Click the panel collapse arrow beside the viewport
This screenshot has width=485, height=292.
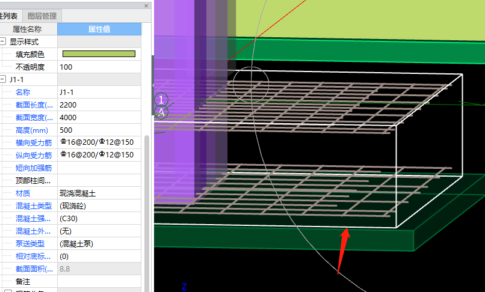[153, 85]
